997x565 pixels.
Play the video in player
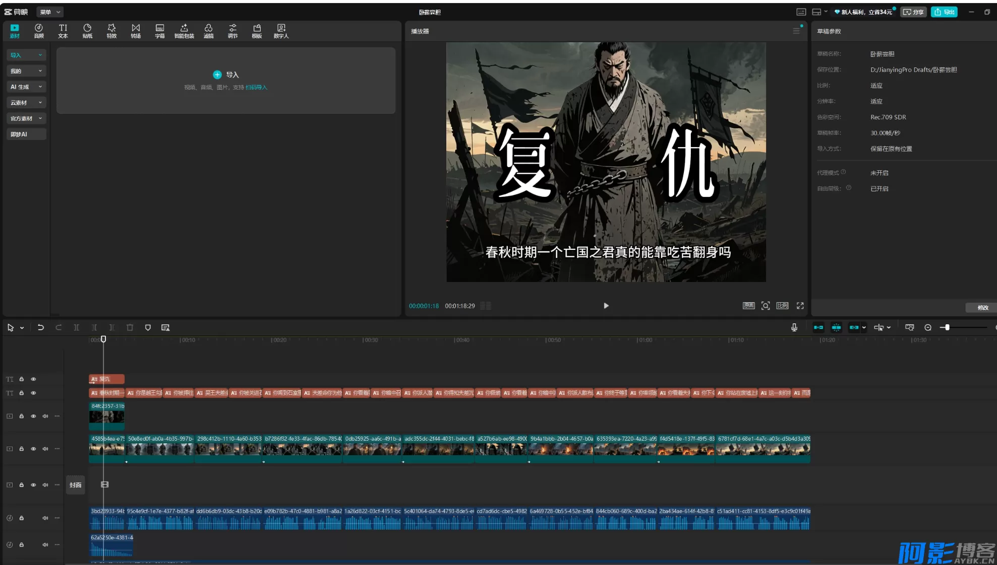point(606,306)
